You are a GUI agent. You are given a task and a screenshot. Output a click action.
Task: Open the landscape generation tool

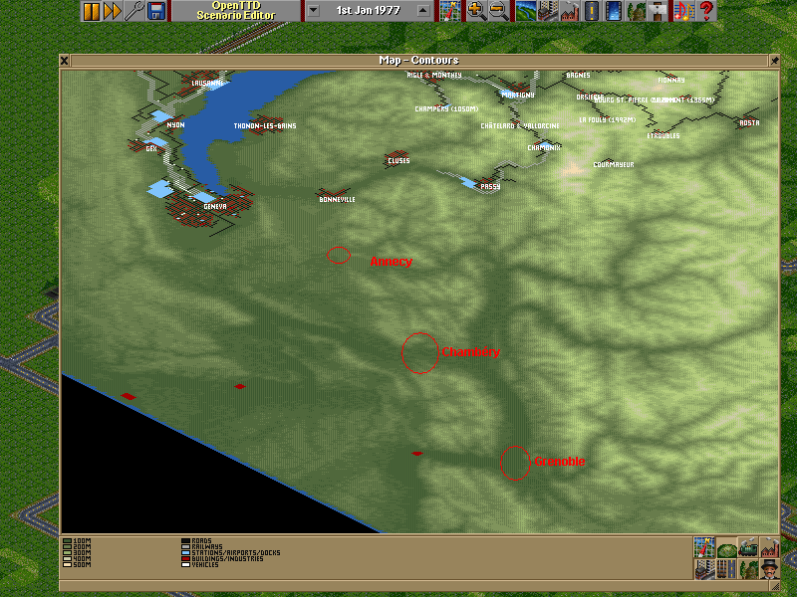(526, 11)
